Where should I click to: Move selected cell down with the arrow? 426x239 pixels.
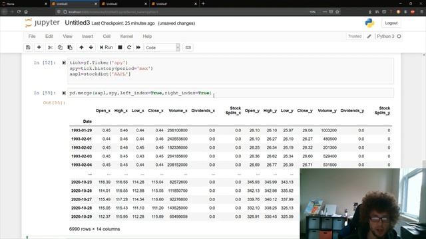(91, 47)
